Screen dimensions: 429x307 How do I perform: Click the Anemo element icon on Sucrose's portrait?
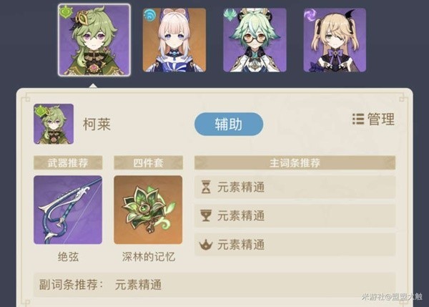(230, 14)
